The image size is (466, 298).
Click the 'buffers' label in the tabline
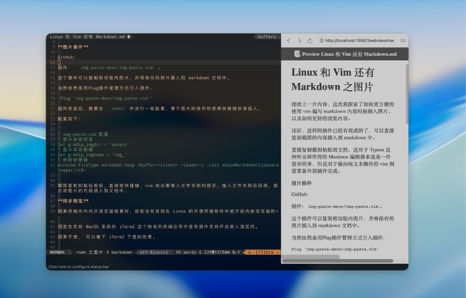267,37
